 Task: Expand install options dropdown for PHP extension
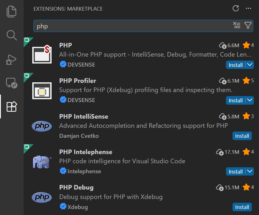tap(250, 65)
